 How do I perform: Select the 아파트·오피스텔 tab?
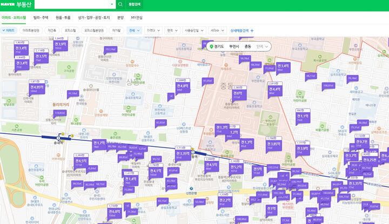[14, 18]
